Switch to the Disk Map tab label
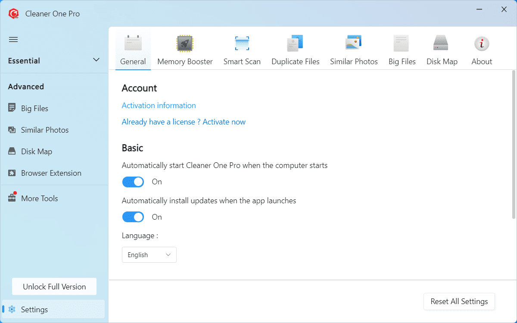The width and height of the screenshot is (517, 323). [x=442, y=62]
